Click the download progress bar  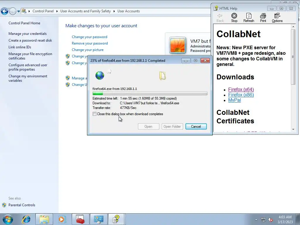pyautogui.click(x=150, y=93)
